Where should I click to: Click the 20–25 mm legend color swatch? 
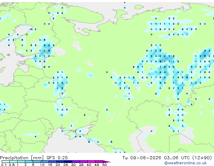point(60,162)
